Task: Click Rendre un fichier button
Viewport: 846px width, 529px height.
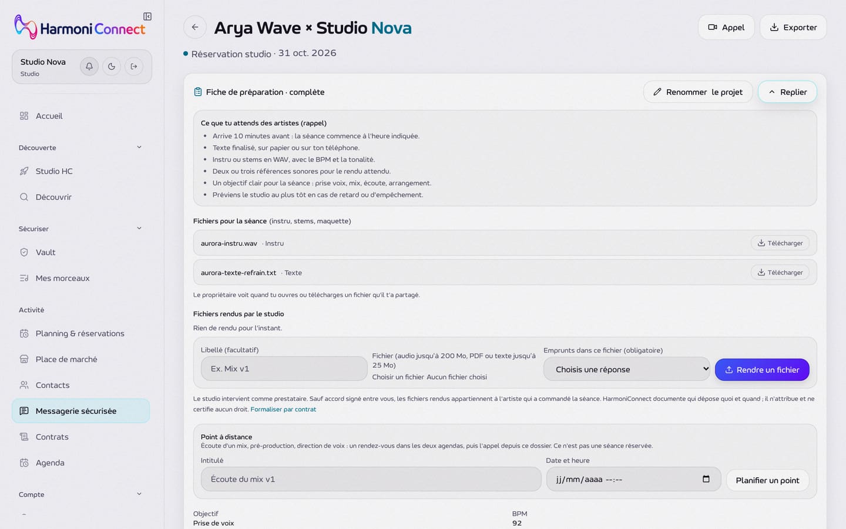Action: (762, 370)
